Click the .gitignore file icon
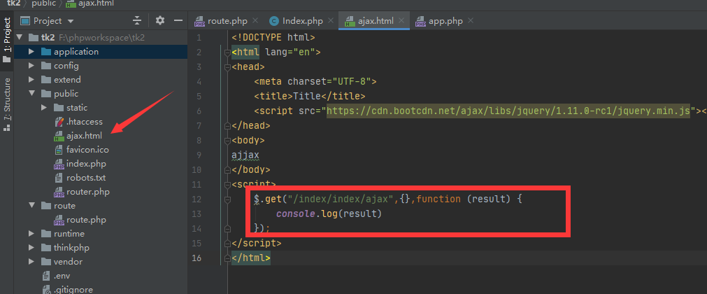Image resolution: width=707 pixels, height=294 pixels. [x=46, y=290]
